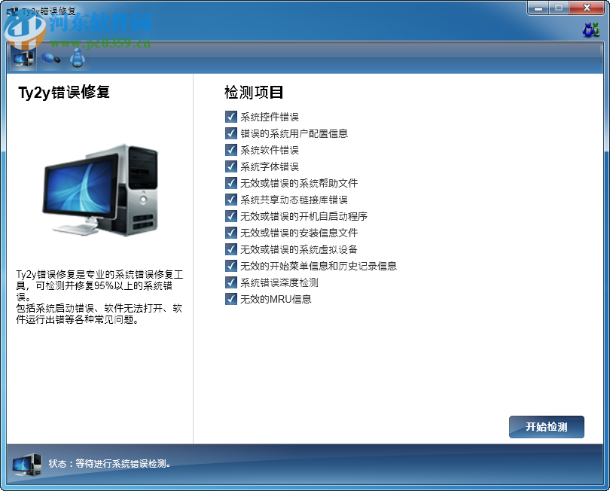Toggle 错误的系统用户配置信息 checkbox
The height and width of the screenshot is (491, 610).
(230, 133)
